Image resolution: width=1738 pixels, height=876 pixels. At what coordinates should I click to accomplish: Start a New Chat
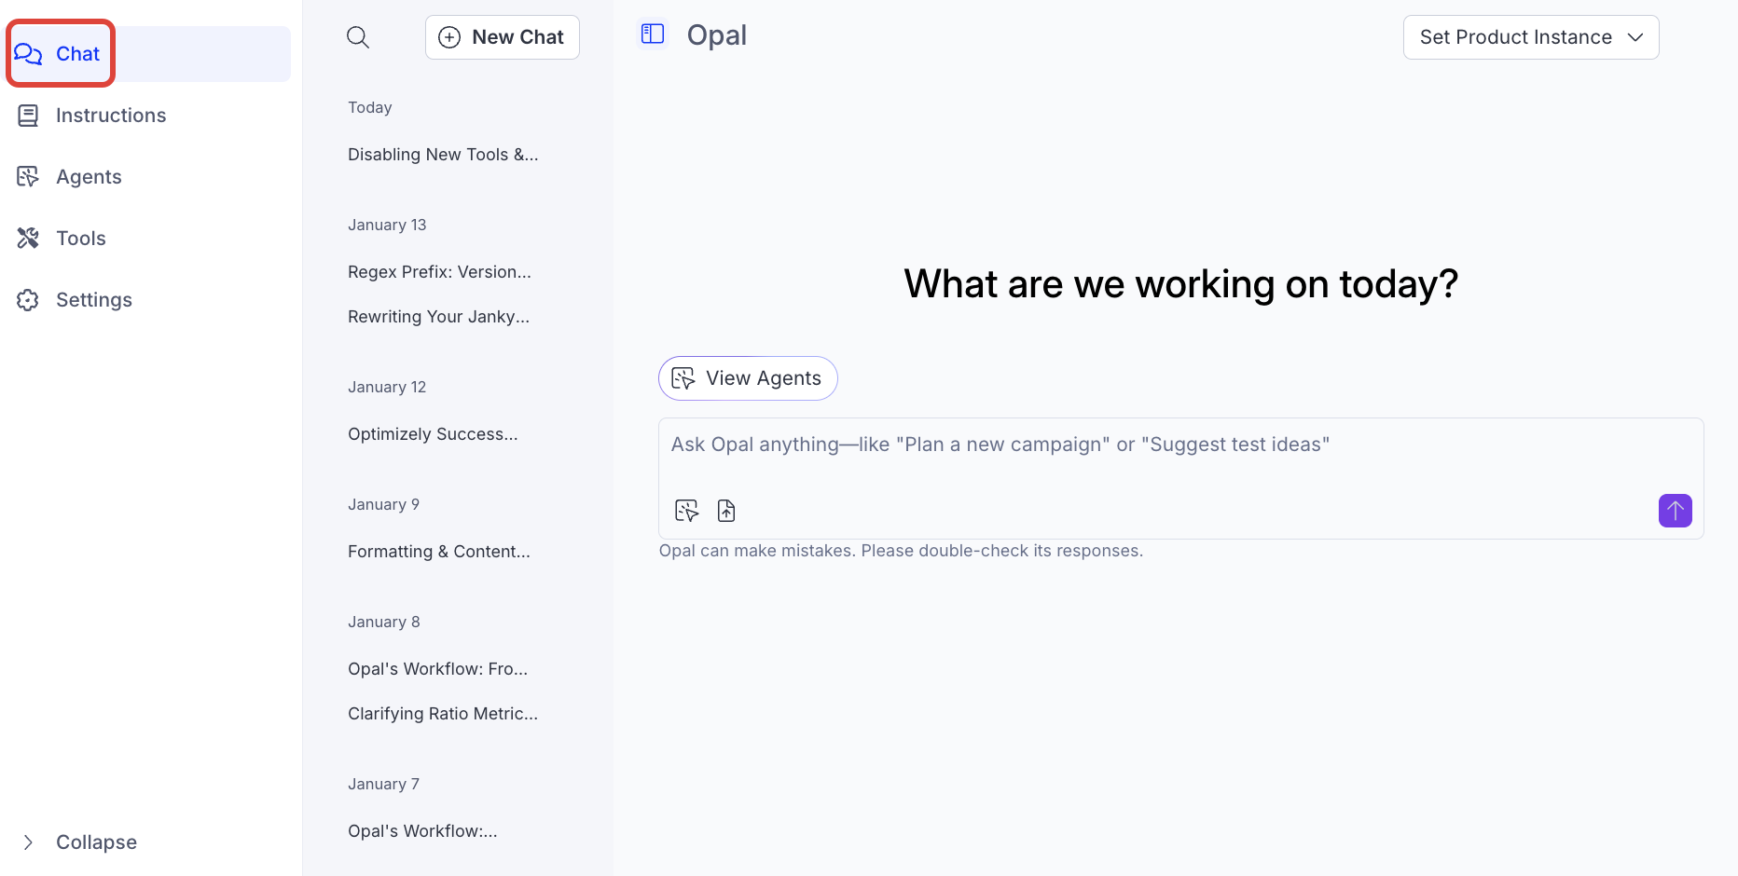[x=502, y=37]
